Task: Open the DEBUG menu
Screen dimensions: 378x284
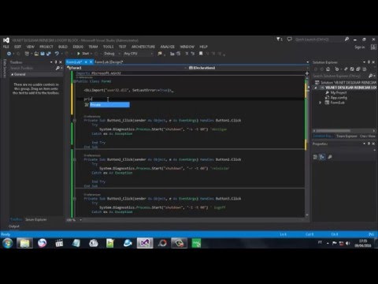Action: click(x=78, y=47)
